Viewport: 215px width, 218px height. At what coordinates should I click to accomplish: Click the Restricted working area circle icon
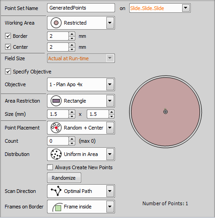[56, 23]
